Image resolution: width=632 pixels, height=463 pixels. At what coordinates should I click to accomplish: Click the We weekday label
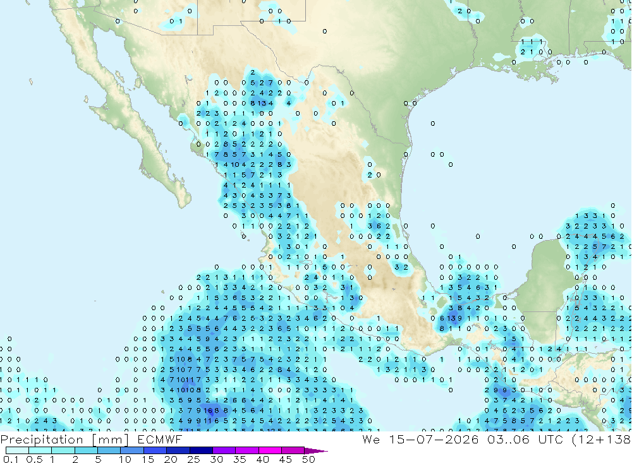(x=371, y=439)
